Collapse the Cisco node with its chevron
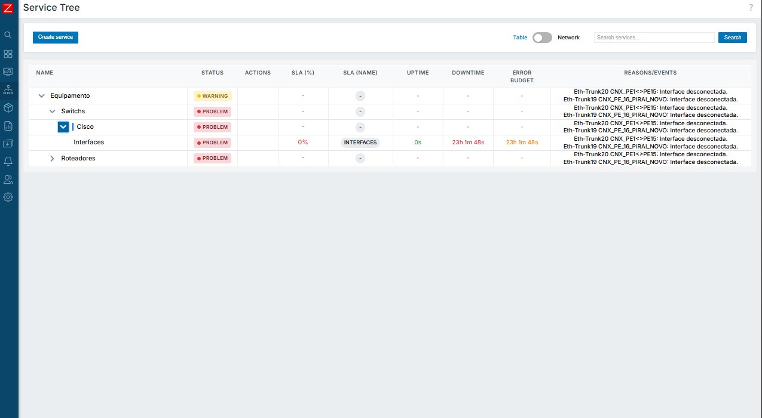The height and width of the screenshot is (418, 762). (63, 127)
